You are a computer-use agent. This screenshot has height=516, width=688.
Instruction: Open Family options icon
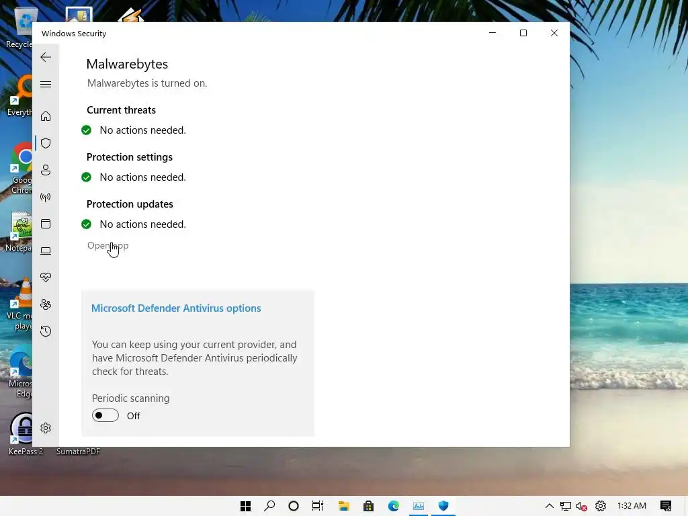coord(46,304)
